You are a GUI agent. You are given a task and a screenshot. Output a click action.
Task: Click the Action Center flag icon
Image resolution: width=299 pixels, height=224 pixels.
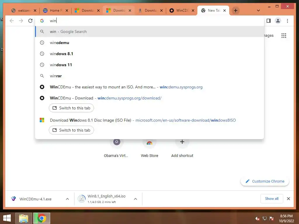click(x=272, y=218)
